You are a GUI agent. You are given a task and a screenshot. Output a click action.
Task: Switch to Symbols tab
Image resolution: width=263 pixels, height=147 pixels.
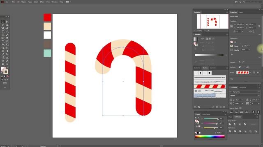tap(213, 68)
